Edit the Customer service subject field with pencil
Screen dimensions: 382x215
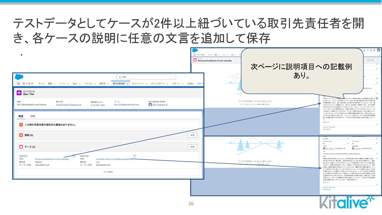pos(377,153)
